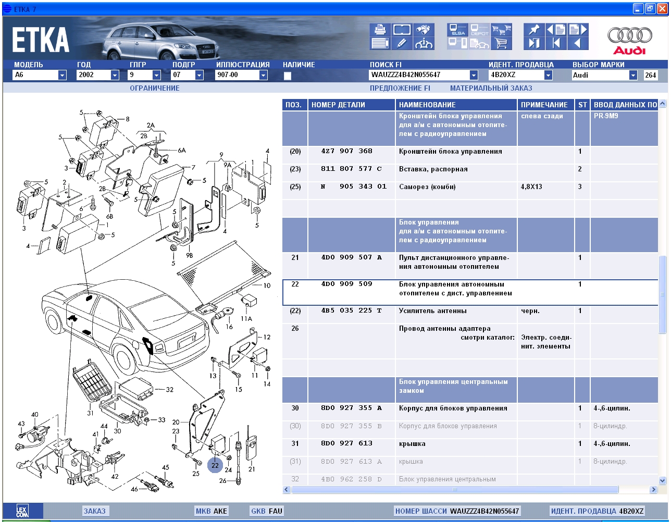Screen dimensions: 671x522
Task: Go to the previous page icon
Action: 556,29
